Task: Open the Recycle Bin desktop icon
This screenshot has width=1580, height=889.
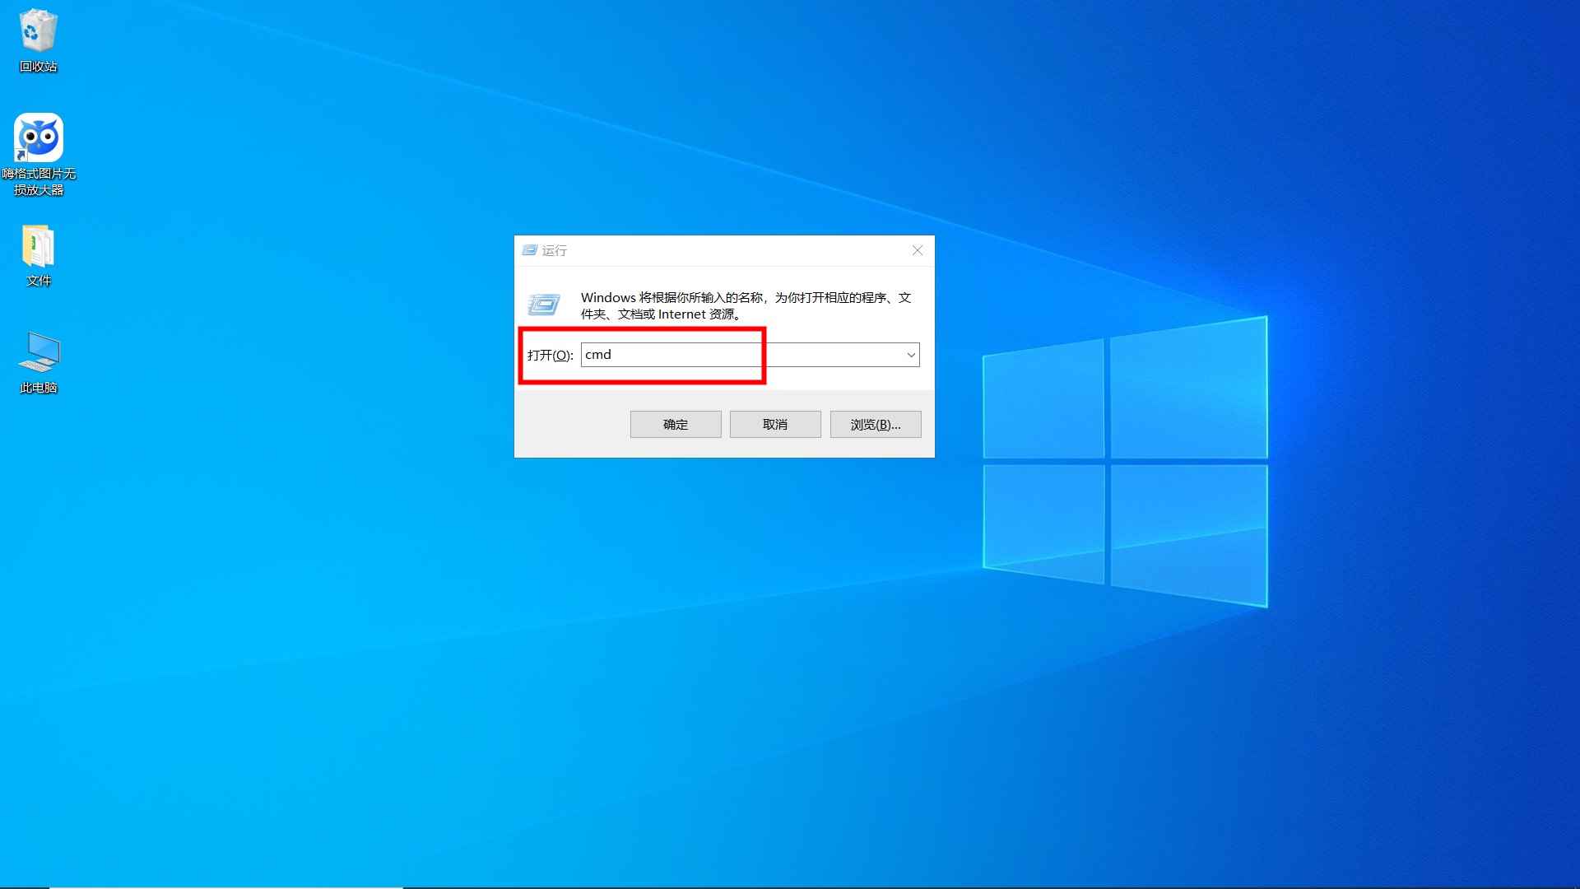Action: [38, 31]
